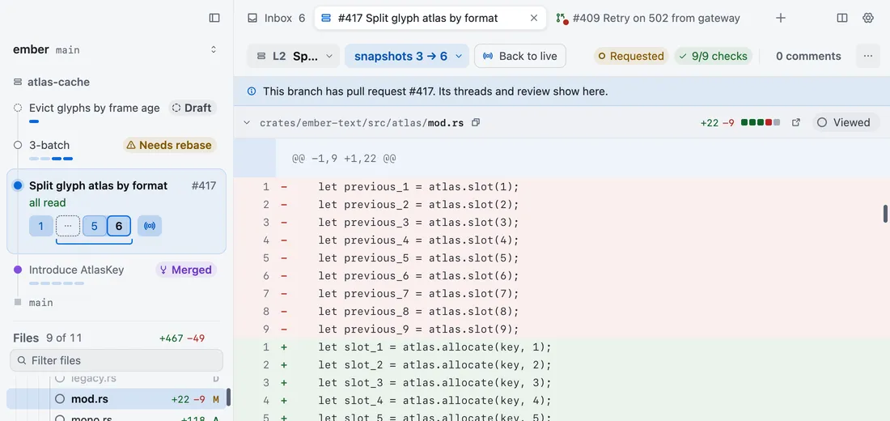
Task: Click the diff stat color bar
Action: point(761,122)
